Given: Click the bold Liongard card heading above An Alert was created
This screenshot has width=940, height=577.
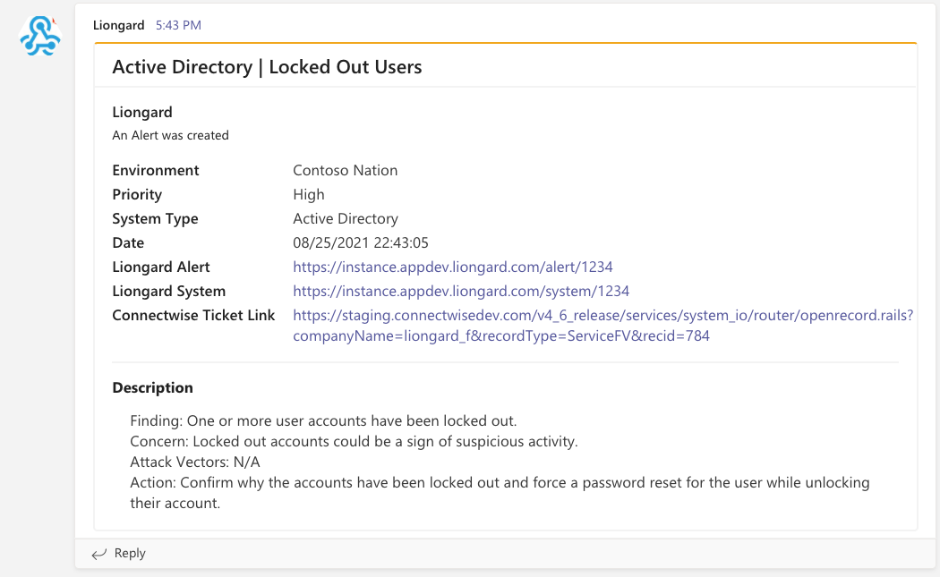Looking at the screenshot, I should (142, 112).
